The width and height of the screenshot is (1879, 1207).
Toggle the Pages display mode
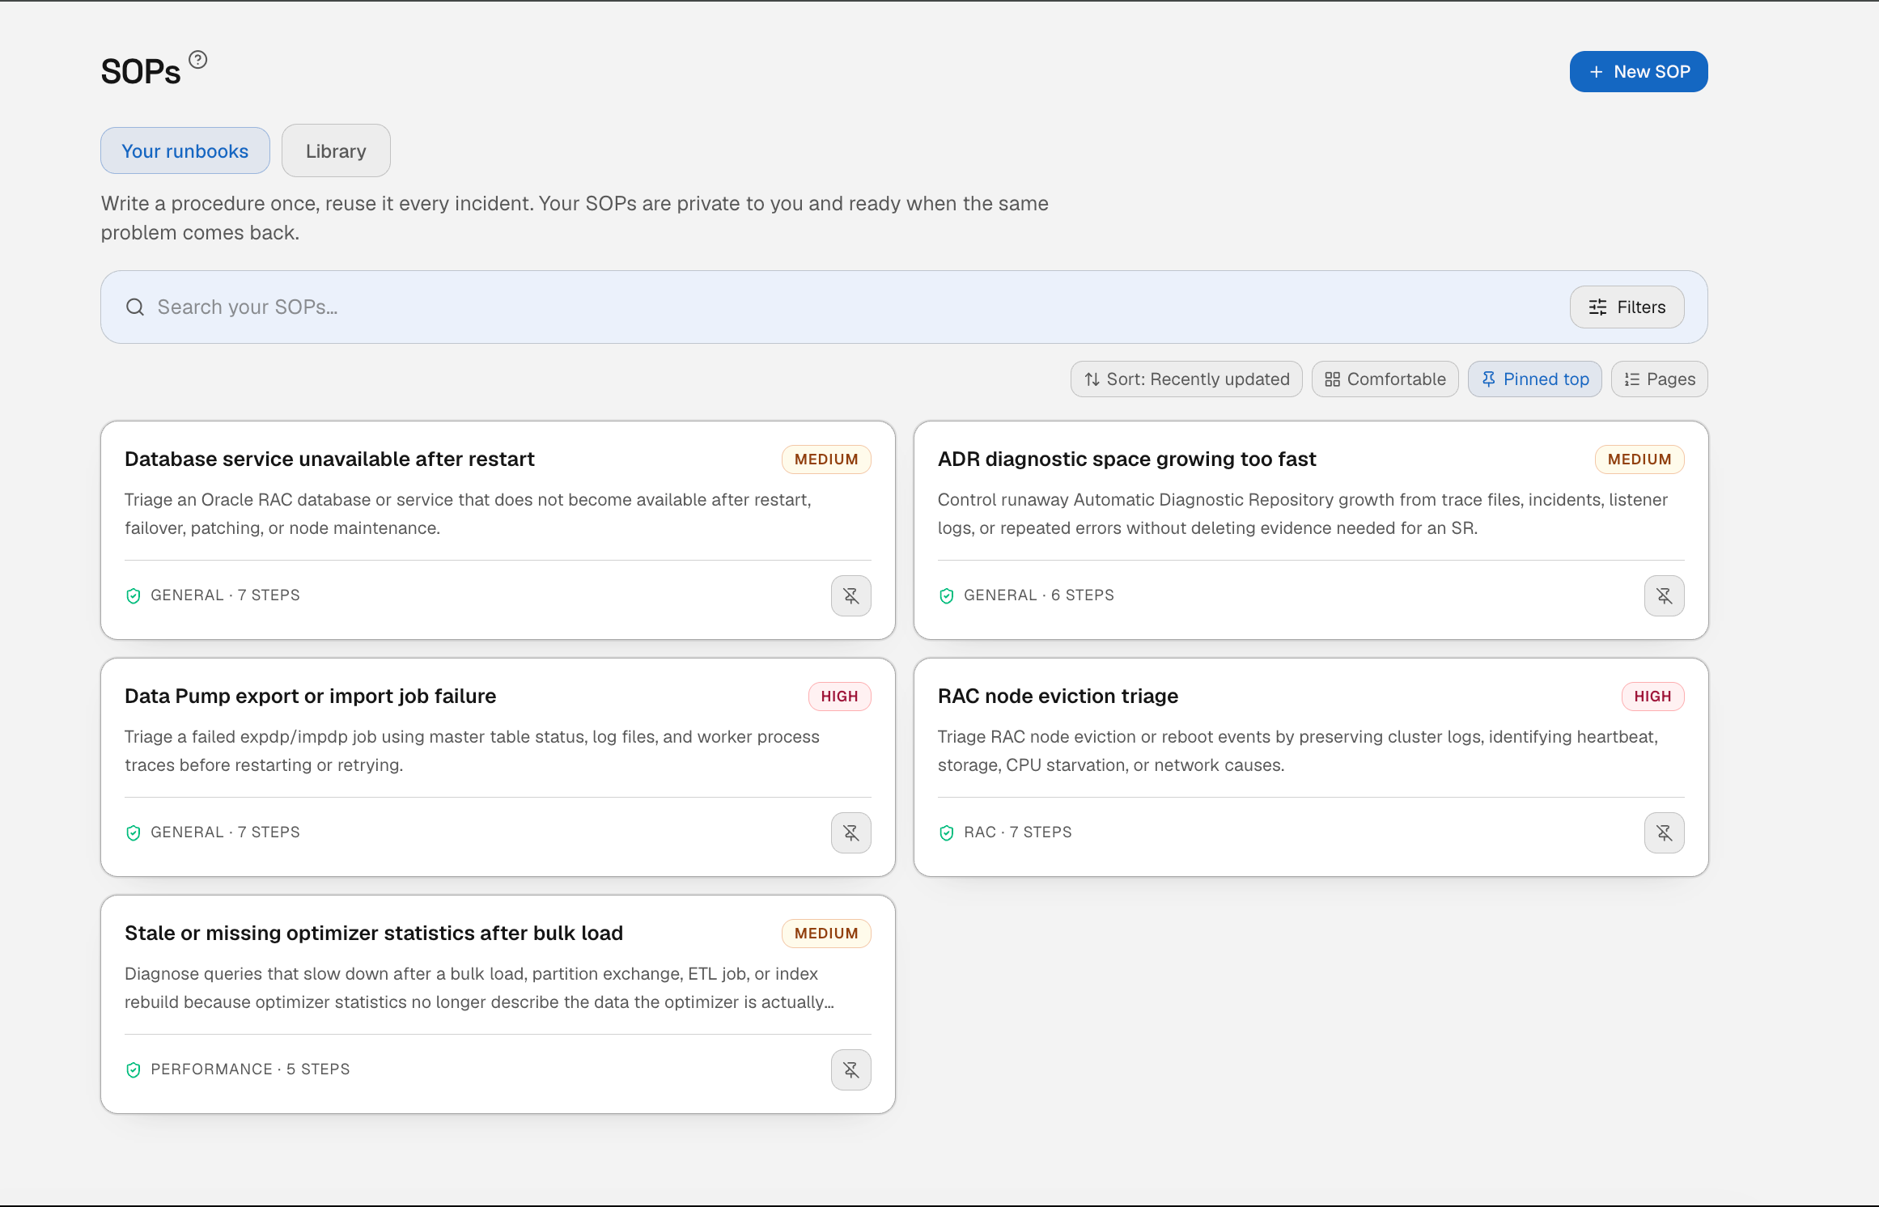[1659, 379]
